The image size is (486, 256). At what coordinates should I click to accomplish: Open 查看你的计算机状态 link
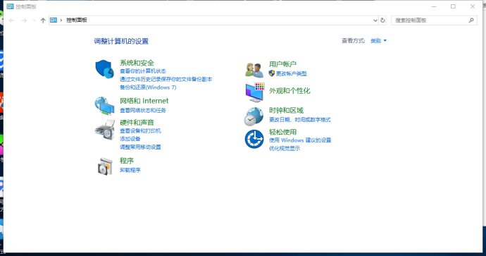[143, 71]
